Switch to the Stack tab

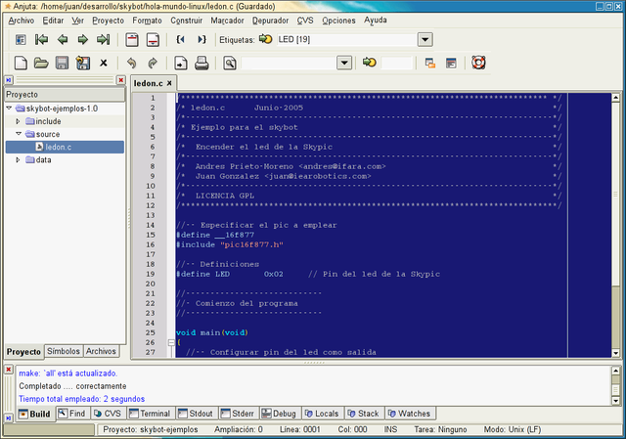(363, 414)
